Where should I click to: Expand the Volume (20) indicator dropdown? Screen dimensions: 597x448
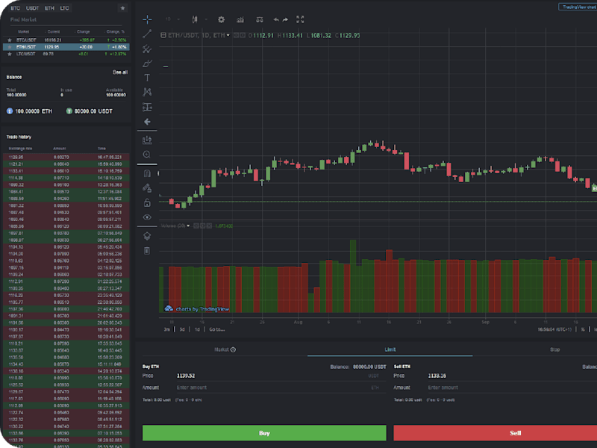click(188, 226)
